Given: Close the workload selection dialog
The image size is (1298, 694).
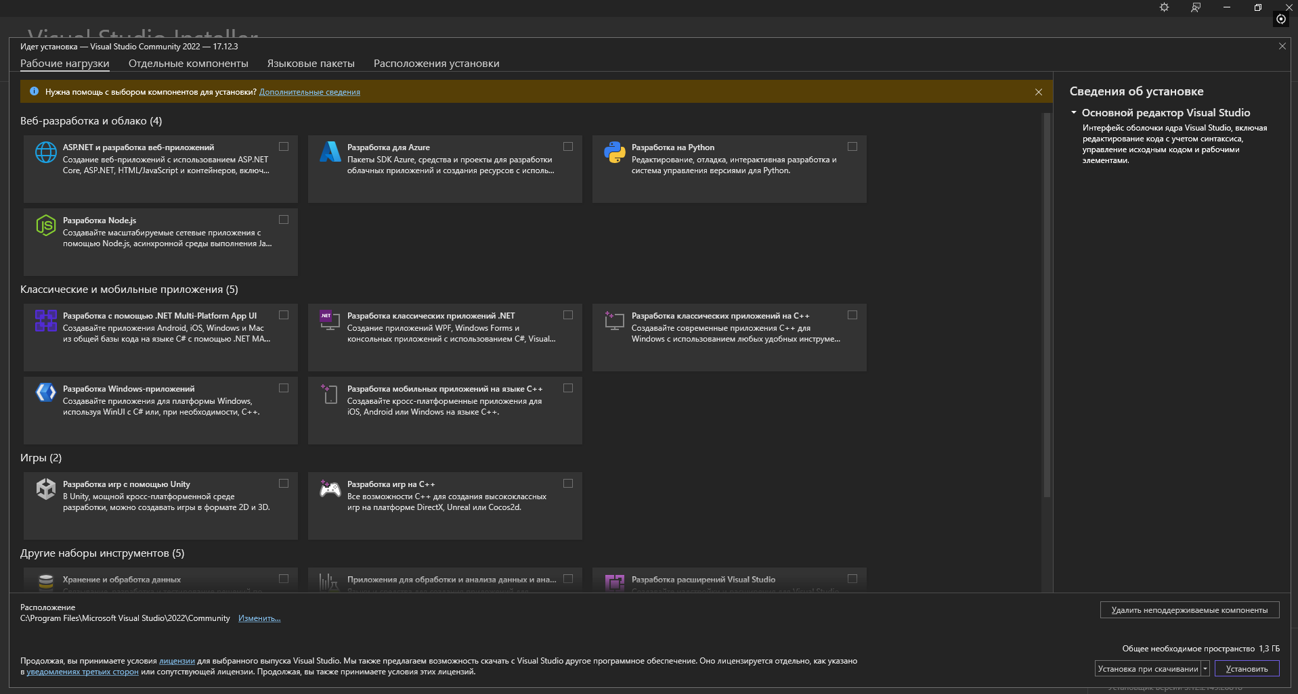Looking at the screenshot, I should point(1282,46).
